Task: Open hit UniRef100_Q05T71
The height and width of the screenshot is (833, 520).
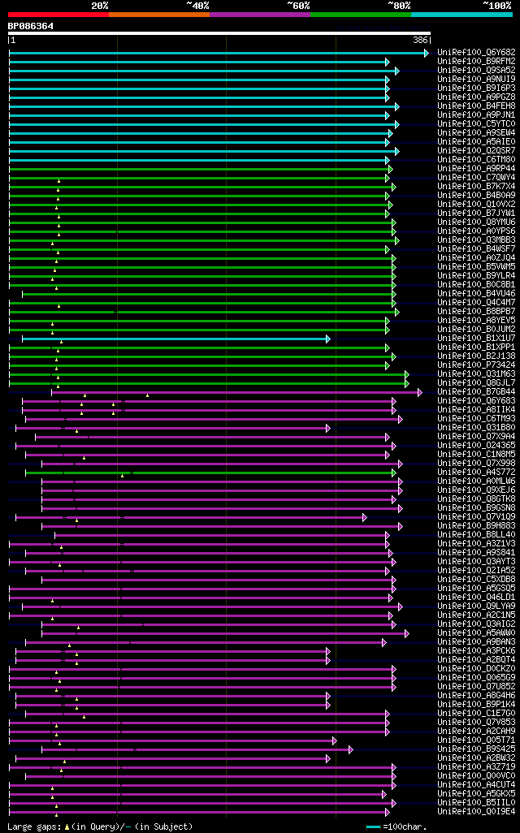Action: [476, 740]
